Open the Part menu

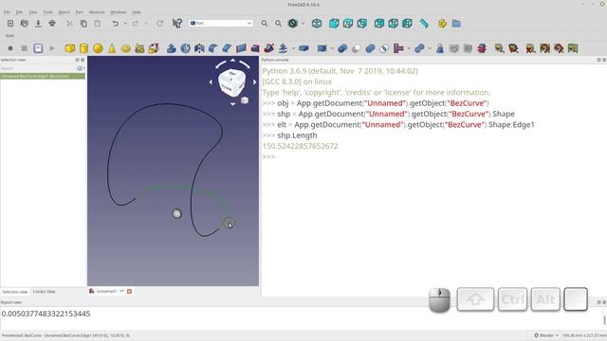[x=80, y=12]
